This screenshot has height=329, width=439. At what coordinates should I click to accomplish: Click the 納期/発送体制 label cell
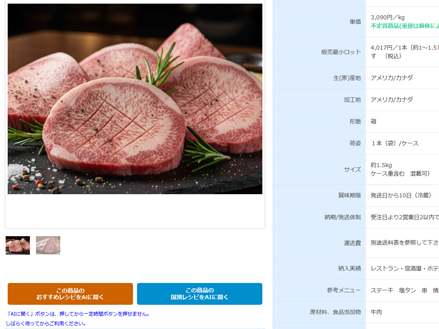[319, 217]
